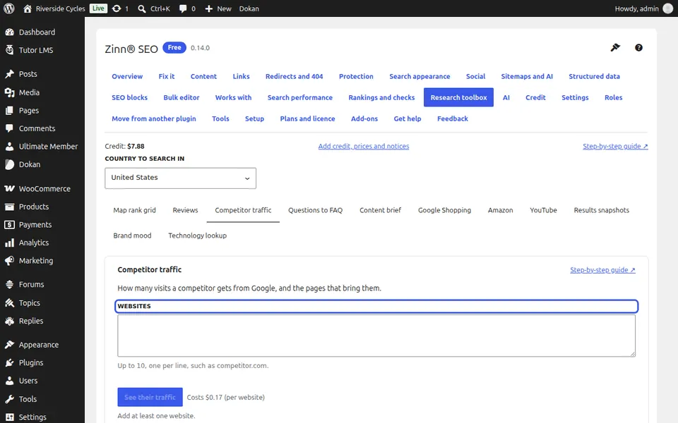Click the Dokan sidebar icon
This screenshot has height=423, width=678.
click(9, 164)
